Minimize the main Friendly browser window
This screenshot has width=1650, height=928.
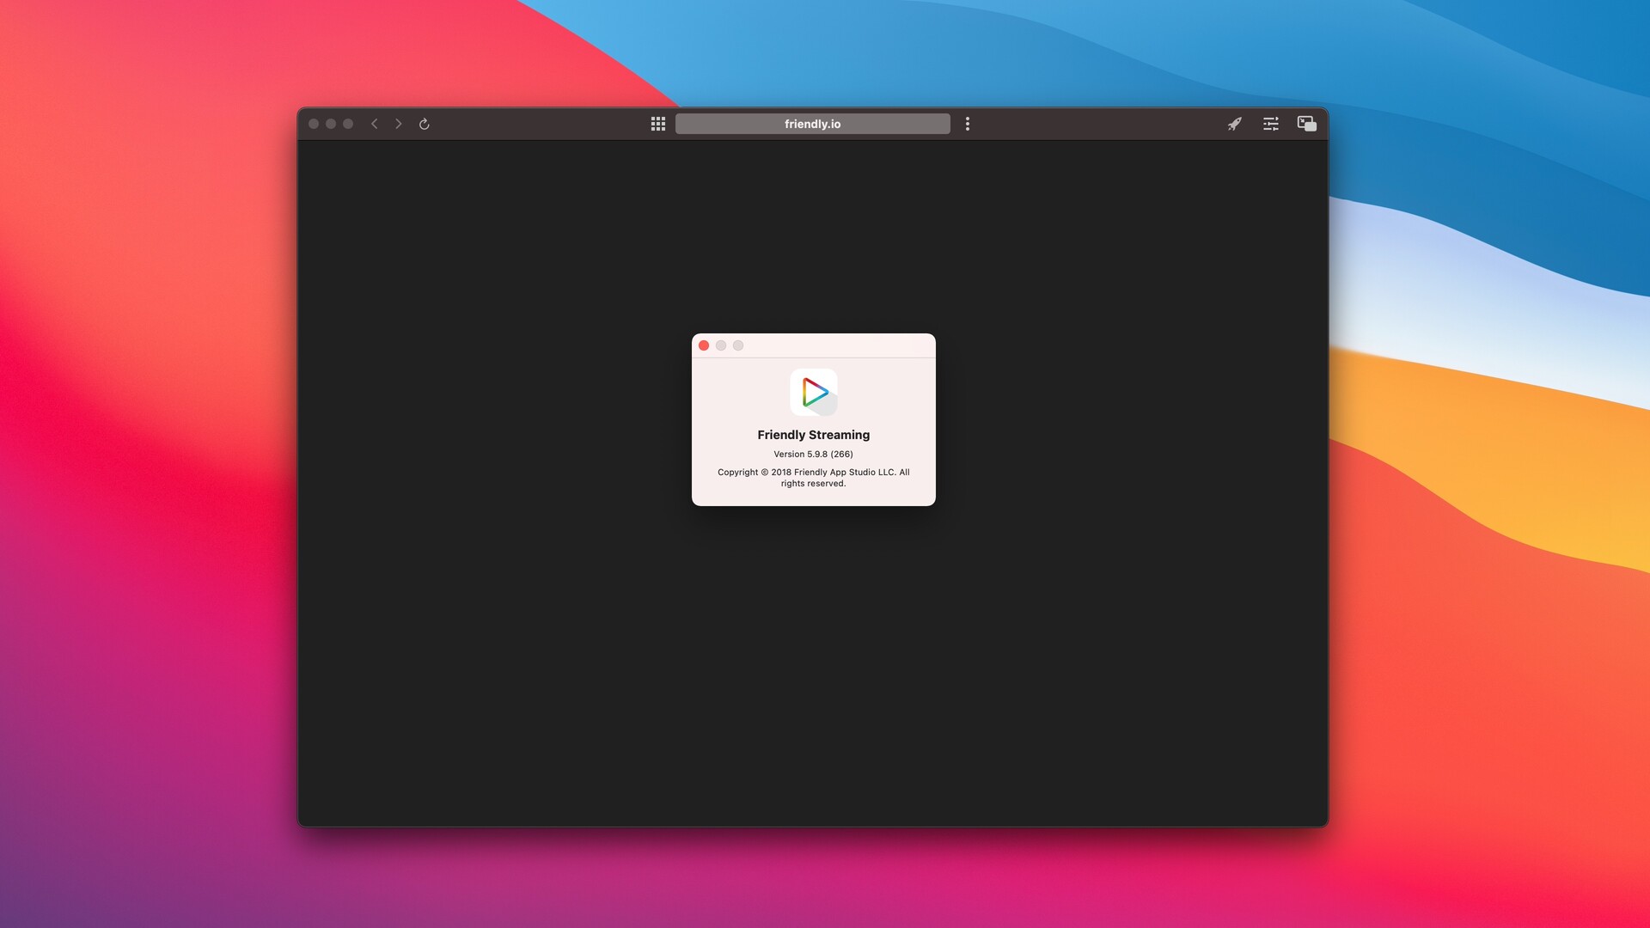click(x=331, y=124)
